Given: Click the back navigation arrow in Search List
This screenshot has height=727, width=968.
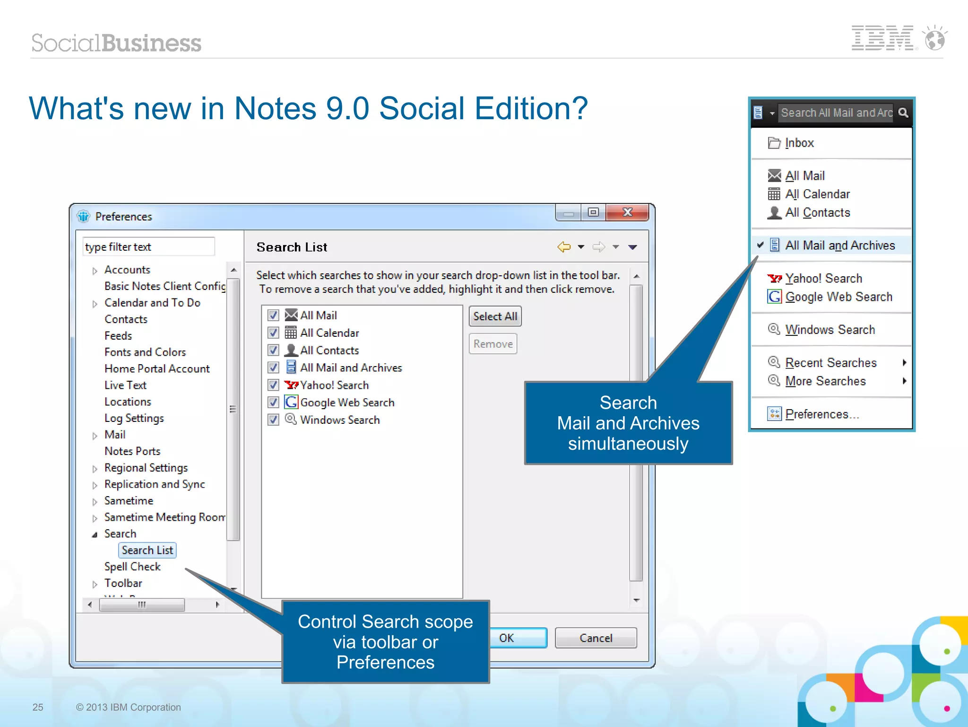Looking at the screenshot, I should coord(564,247).
